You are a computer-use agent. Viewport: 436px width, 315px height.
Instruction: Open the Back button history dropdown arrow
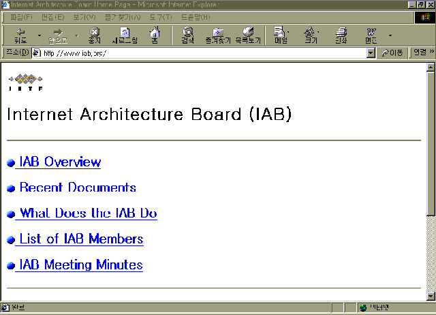40,35
